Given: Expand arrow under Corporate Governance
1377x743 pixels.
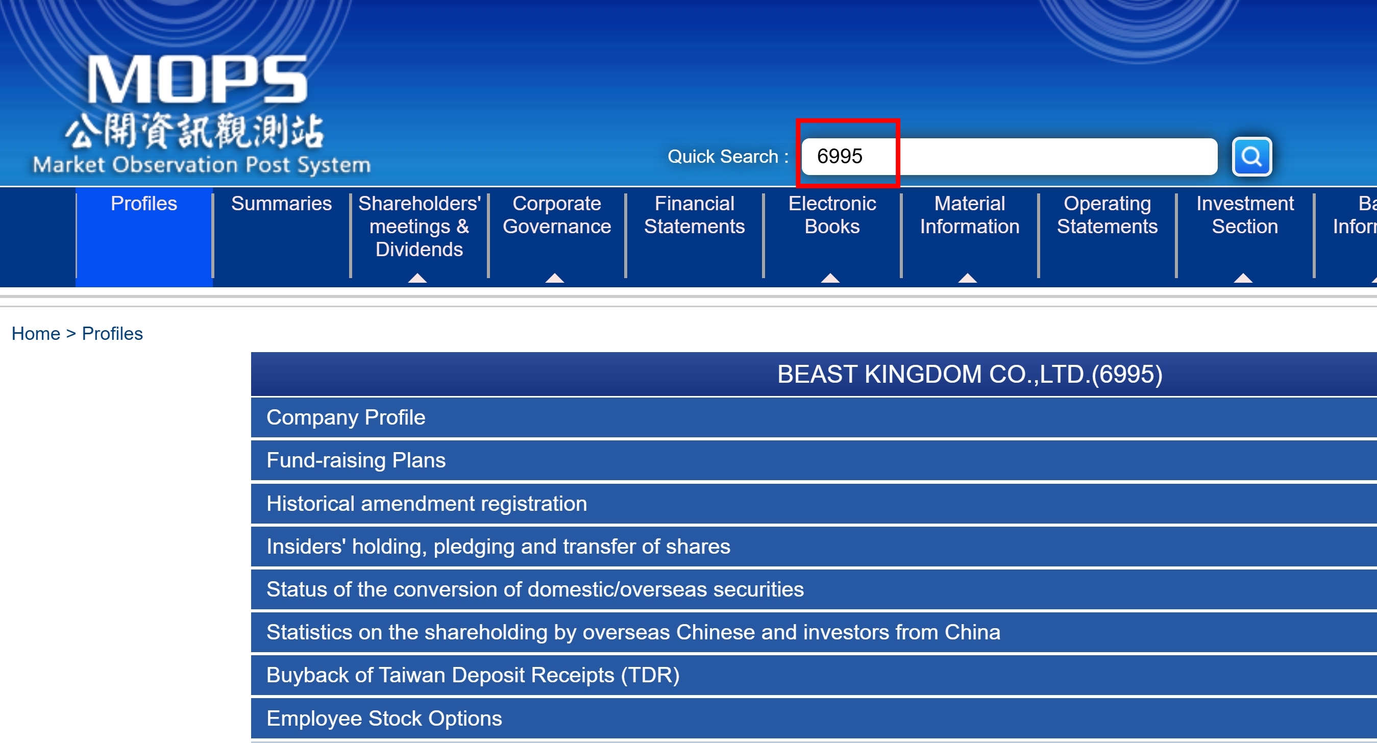Looking at the screenshot, I should [554, 278].
